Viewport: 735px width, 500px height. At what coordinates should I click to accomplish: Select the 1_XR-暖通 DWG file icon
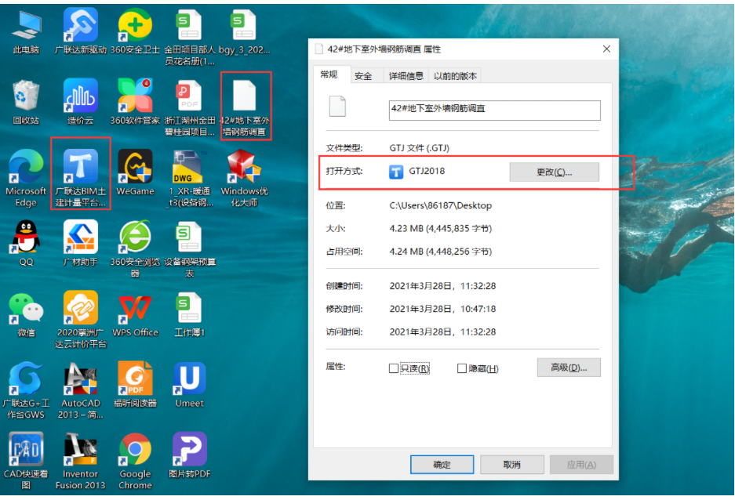189,179
